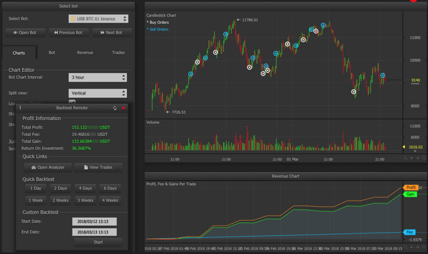Click the left arrow under Revenue Chart
Screen dimensions: 428x254
point(412,247)
